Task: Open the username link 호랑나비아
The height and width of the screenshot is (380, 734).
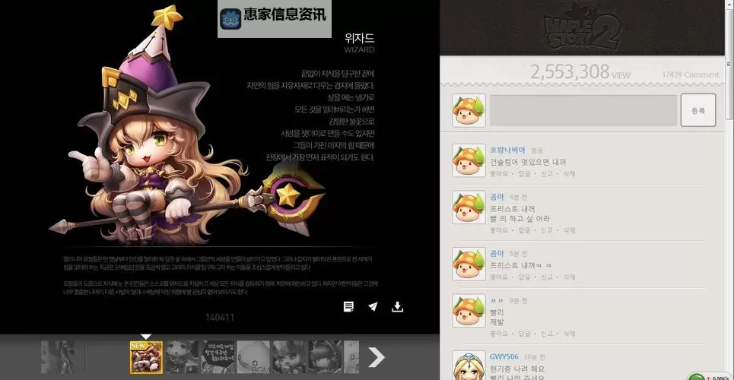Action: pos(507,150)
